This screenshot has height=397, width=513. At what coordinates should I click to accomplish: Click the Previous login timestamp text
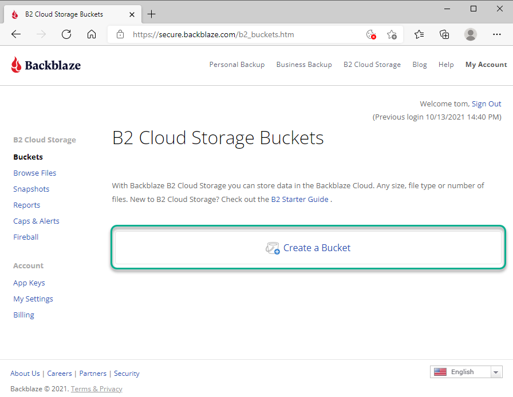(437, 117)
